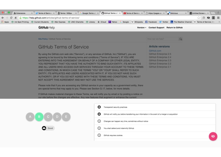Screen dimensions: 221x157
Task: Click the Good rating badge icon
Action: [44, 128]
